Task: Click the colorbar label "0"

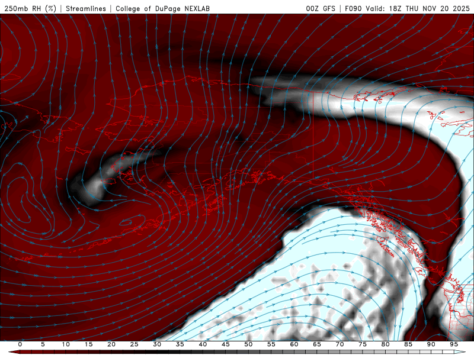Action: [20, 344]
